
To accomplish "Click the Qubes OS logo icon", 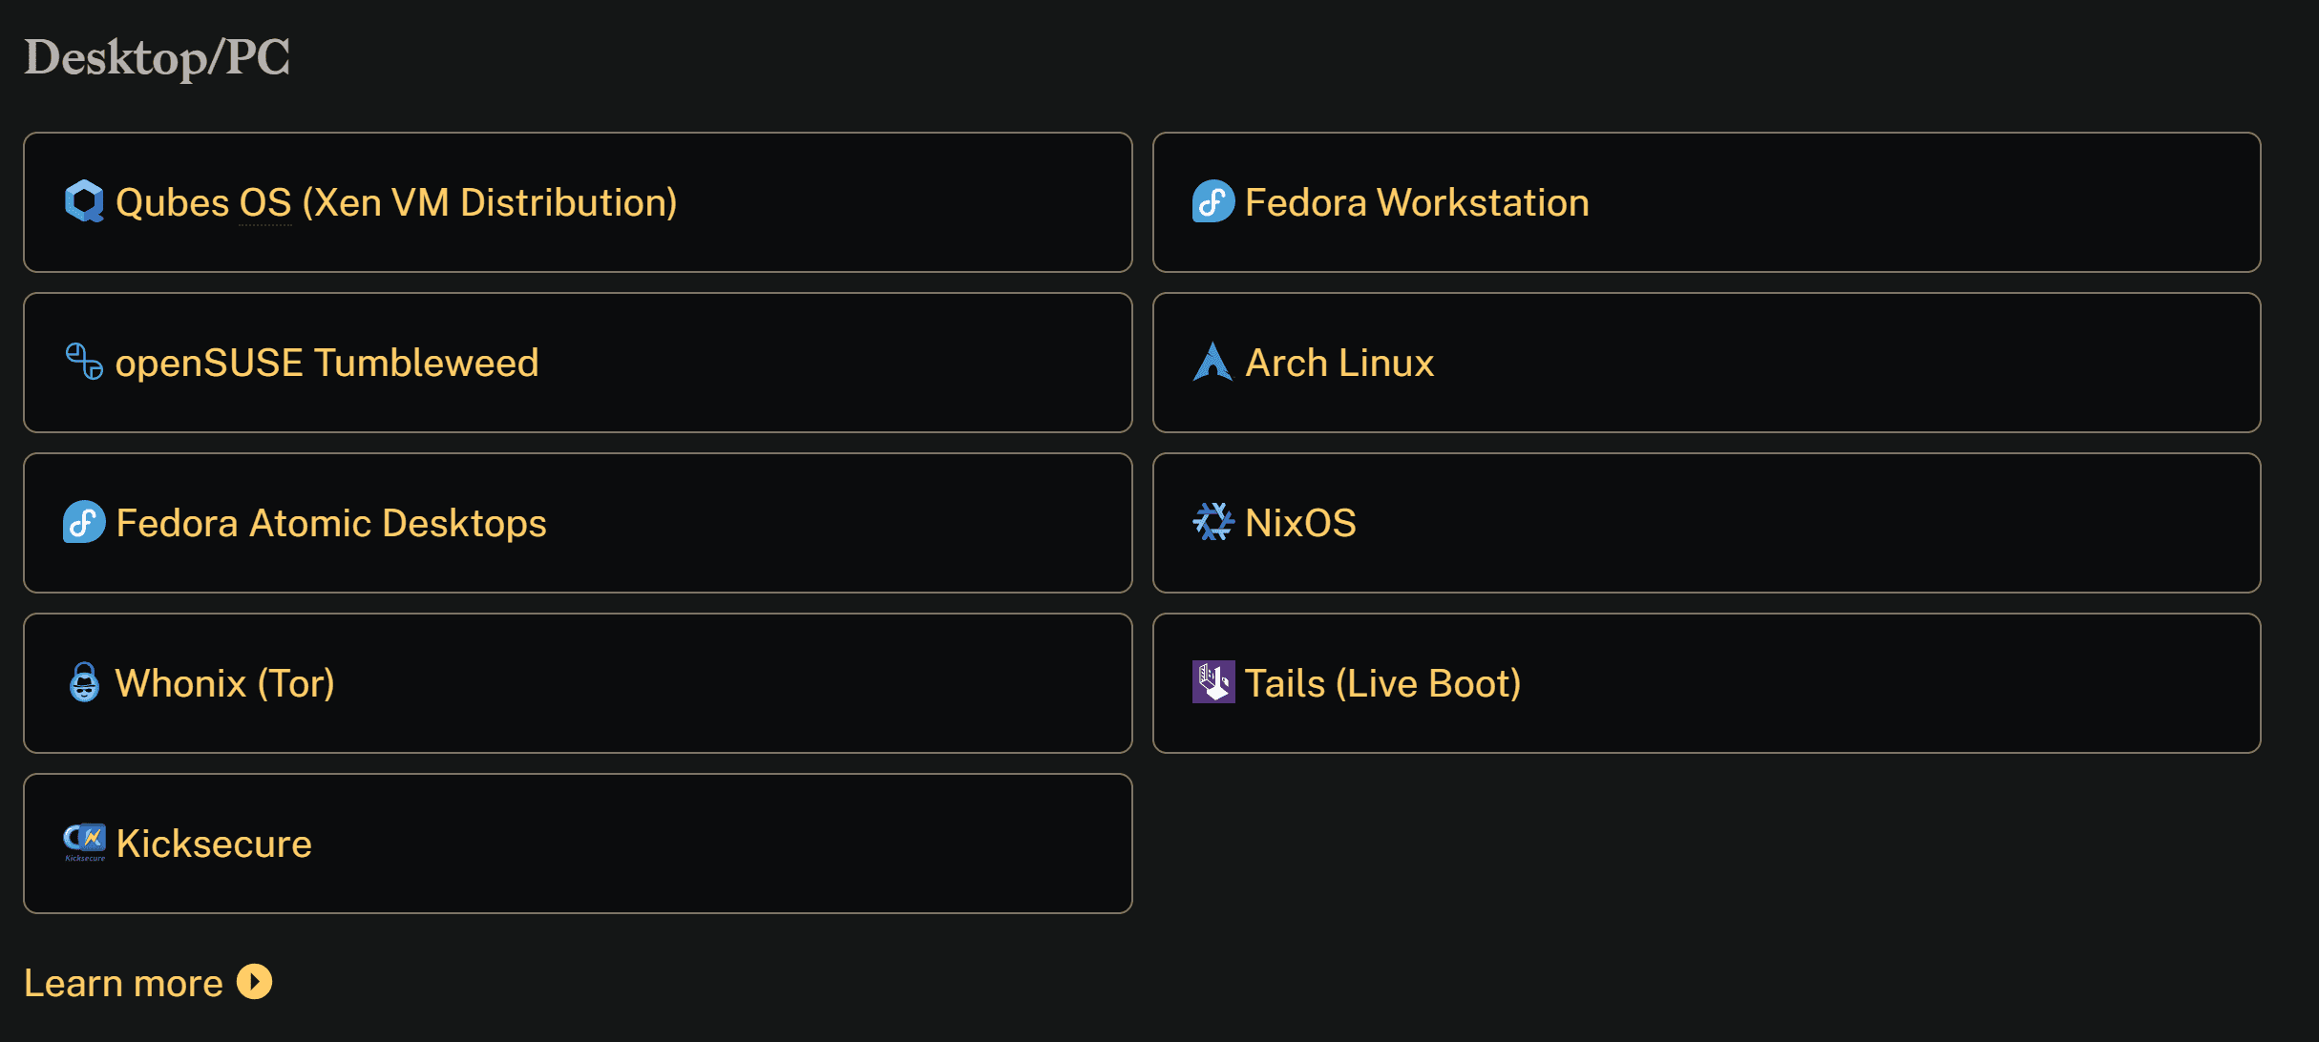I will [84, 201].
